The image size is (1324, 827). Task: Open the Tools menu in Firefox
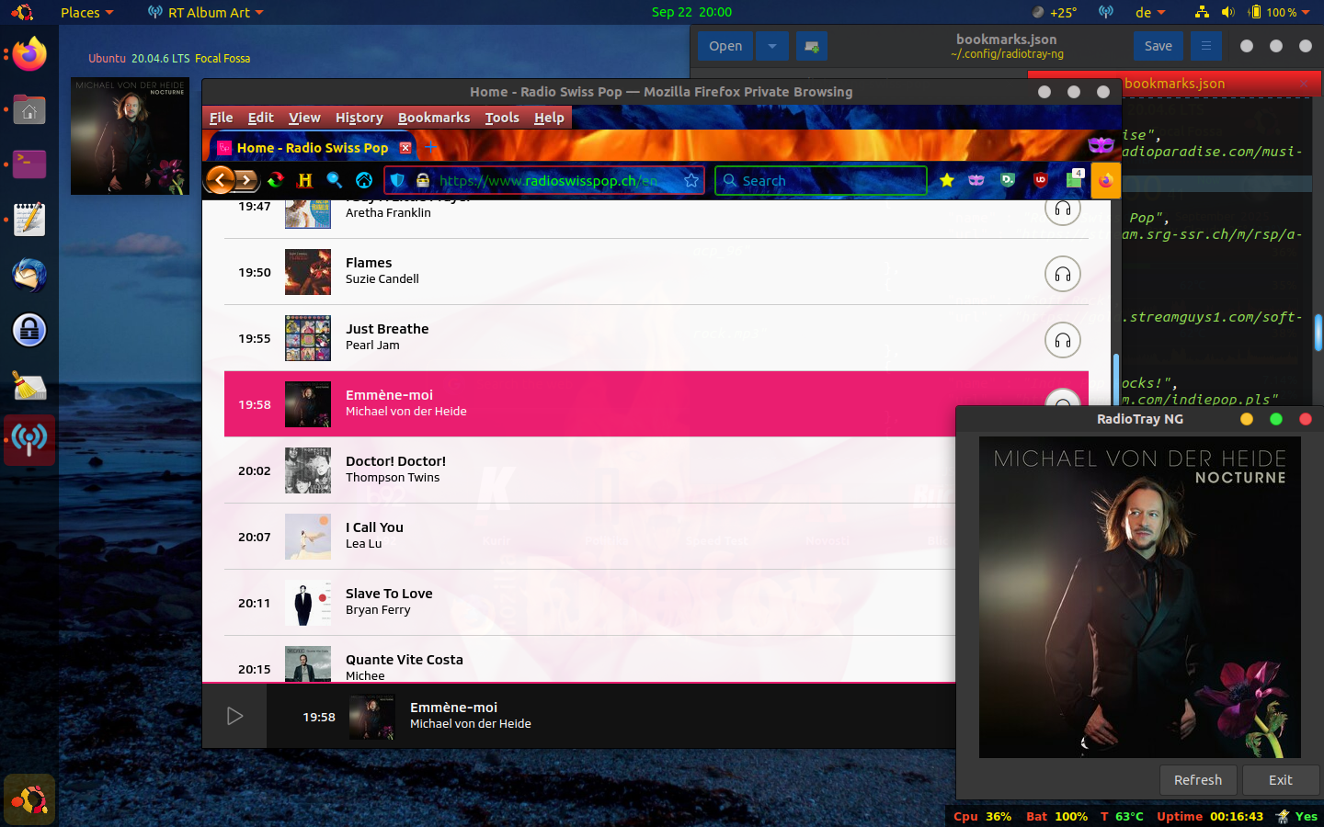502,118
